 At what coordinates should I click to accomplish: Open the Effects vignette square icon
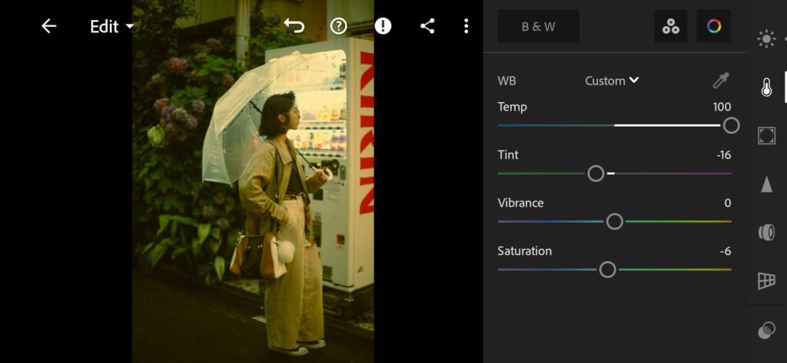(766, 136)
